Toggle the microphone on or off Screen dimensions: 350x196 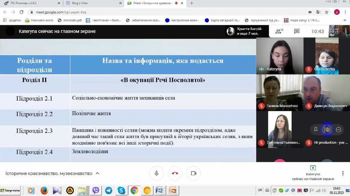click(156, 173)
